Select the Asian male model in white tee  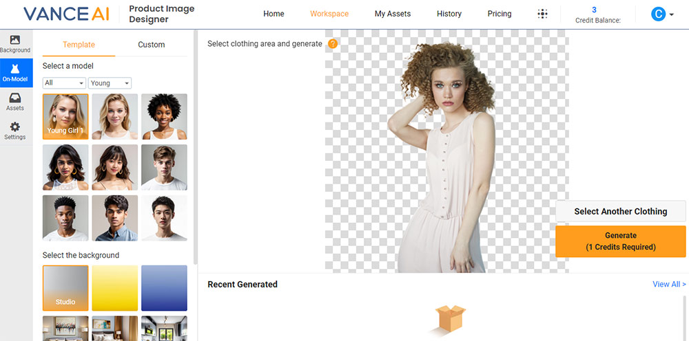pos(164,218)
